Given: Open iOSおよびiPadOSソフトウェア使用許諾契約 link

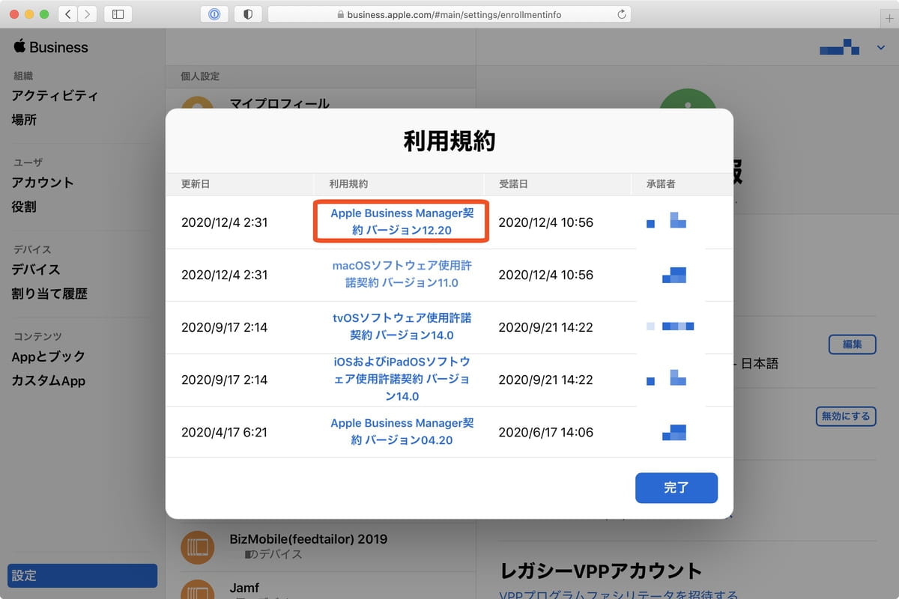Looking at the screenshot, I should [402, 379].
